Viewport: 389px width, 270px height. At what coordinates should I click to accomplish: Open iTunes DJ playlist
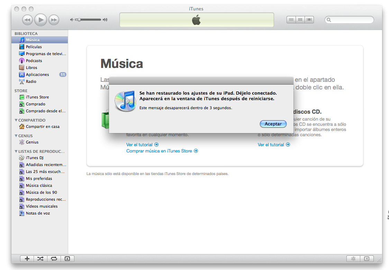[40, 158]
